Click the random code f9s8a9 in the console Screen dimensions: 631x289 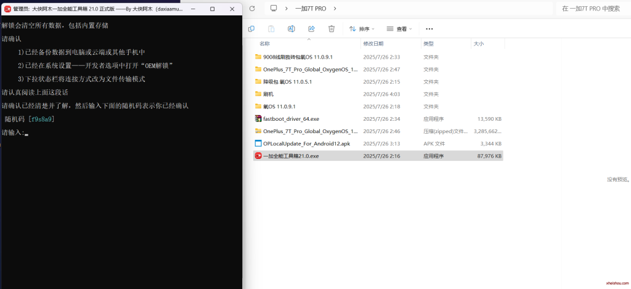(41, 119)
